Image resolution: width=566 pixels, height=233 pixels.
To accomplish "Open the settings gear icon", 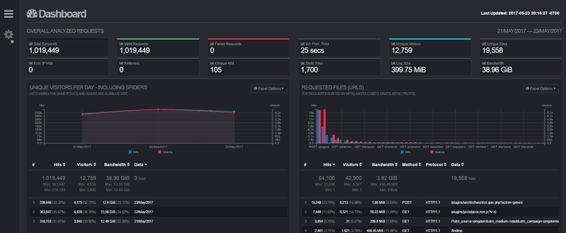I will click(x=9, y=34).
